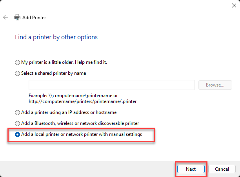The width and height of the screenshot is (240, 177).
Task: Enable the Bluetooth, wireless or network discoverable radio circle
Action: coord(17,123)
